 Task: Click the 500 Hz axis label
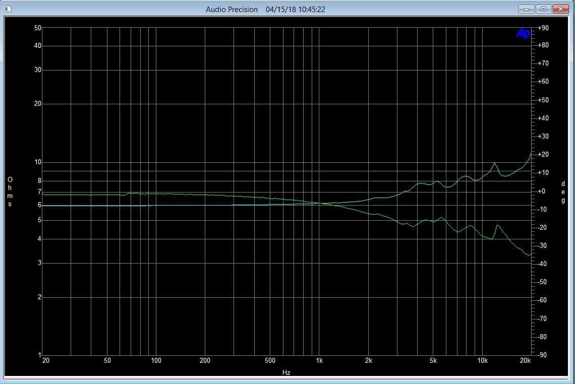[x=270, y=360]
